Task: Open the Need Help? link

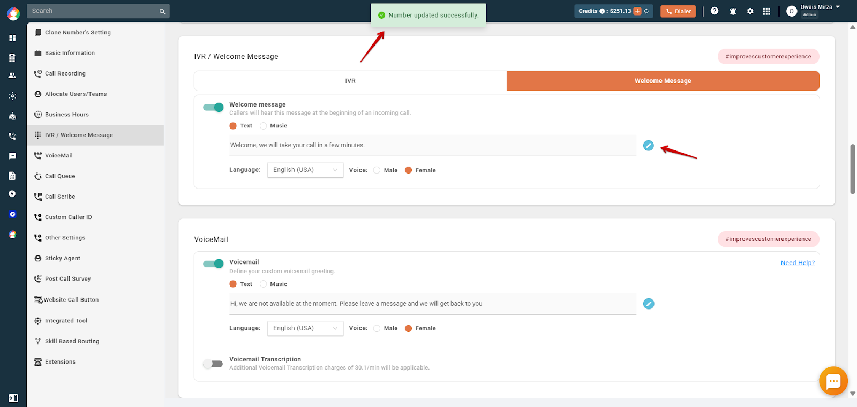Action: pyautogui.click(x=798, y=263)
